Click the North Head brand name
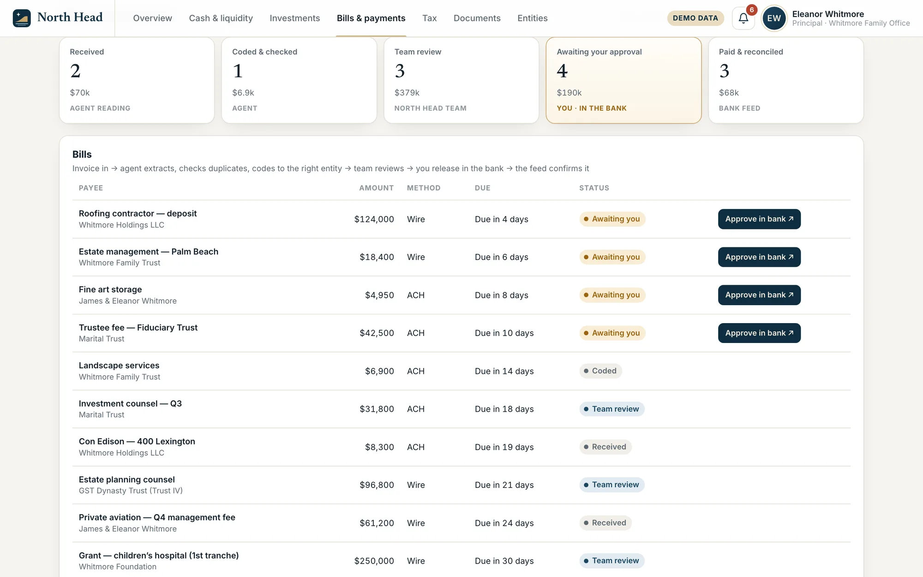The image size is (923, 577). [70, 17]
